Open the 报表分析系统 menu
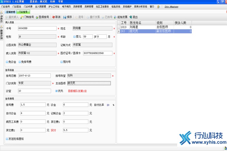The image size is (227, 151). click(140, 7)
